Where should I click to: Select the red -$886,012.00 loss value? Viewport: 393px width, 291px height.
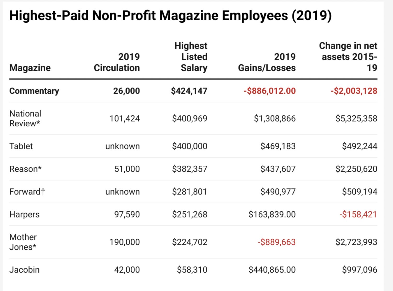tap(270, 91)
